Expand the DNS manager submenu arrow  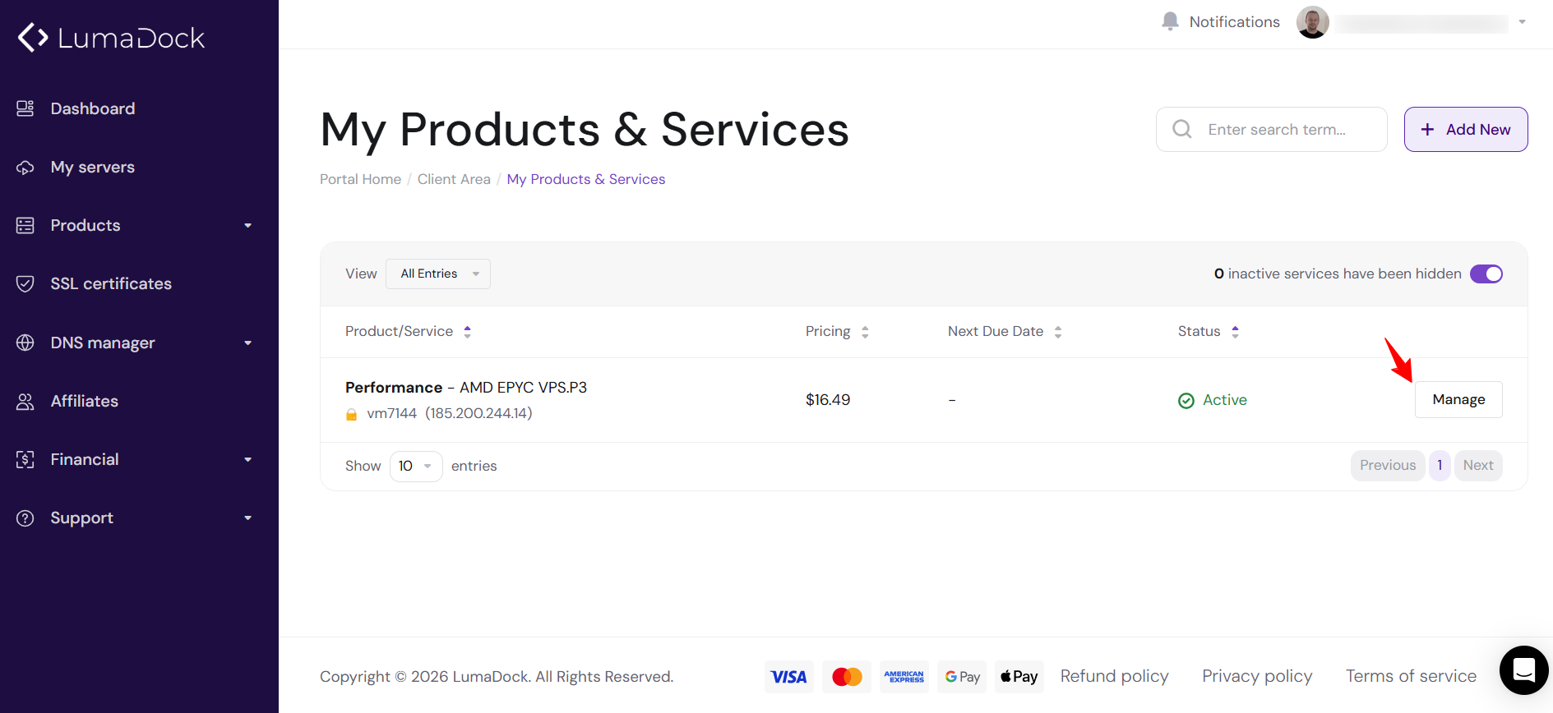[248, 343]
